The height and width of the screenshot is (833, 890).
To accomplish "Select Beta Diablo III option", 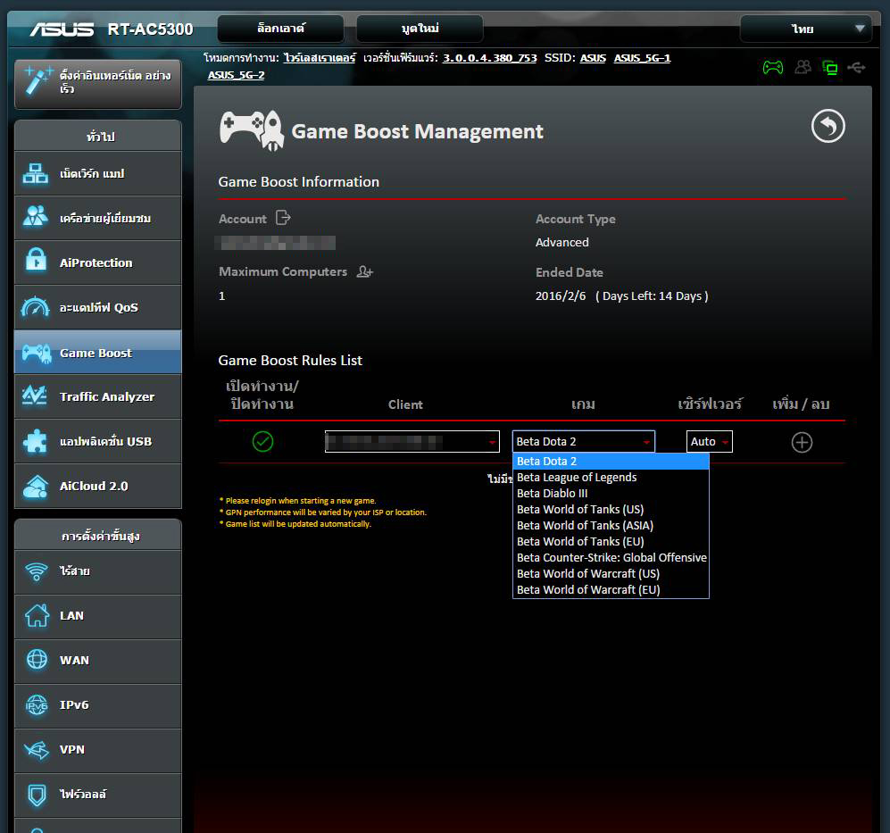I will coord(611,494).
